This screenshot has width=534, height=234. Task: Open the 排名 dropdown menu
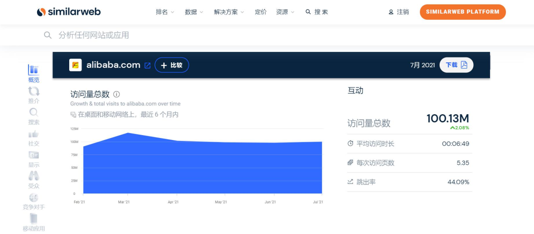165,12
